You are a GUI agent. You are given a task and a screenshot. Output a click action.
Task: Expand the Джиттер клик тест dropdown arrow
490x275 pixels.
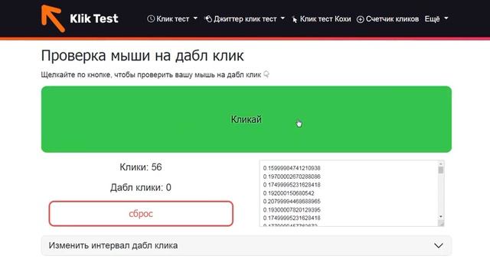point(283,18)
